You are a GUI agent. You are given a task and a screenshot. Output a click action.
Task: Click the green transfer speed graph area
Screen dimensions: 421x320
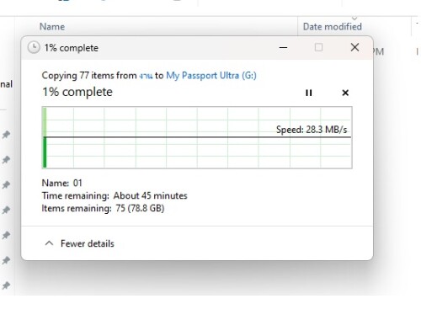pos(197,137)
